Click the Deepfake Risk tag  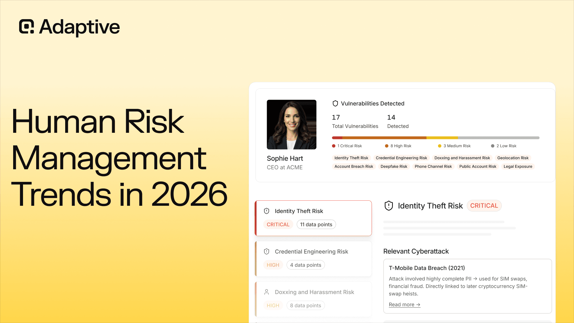(x=394, y=167)
